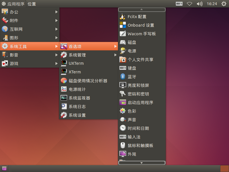Open 外观 appearance monitor icon

tap(123, 154)
